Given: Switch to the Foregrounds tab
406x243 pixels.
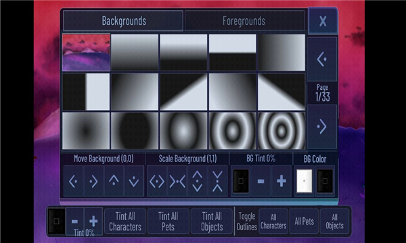Looking at the screenshot, I should 244,21.
